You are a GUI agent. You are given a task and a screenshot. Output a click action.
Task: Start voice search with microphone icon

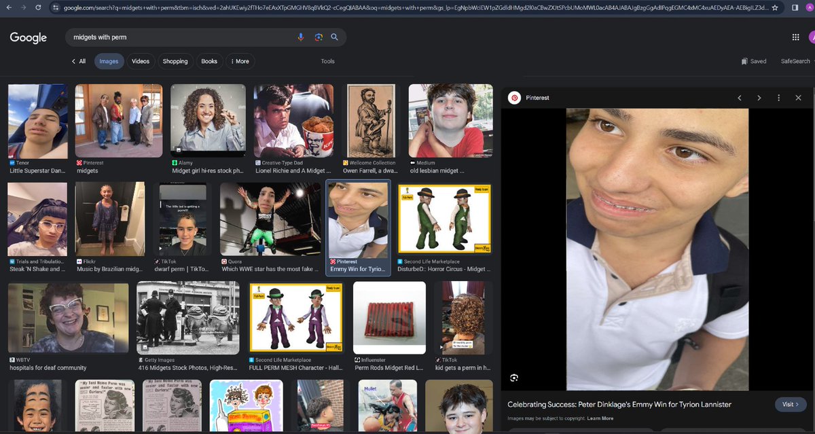click(301, 37)
